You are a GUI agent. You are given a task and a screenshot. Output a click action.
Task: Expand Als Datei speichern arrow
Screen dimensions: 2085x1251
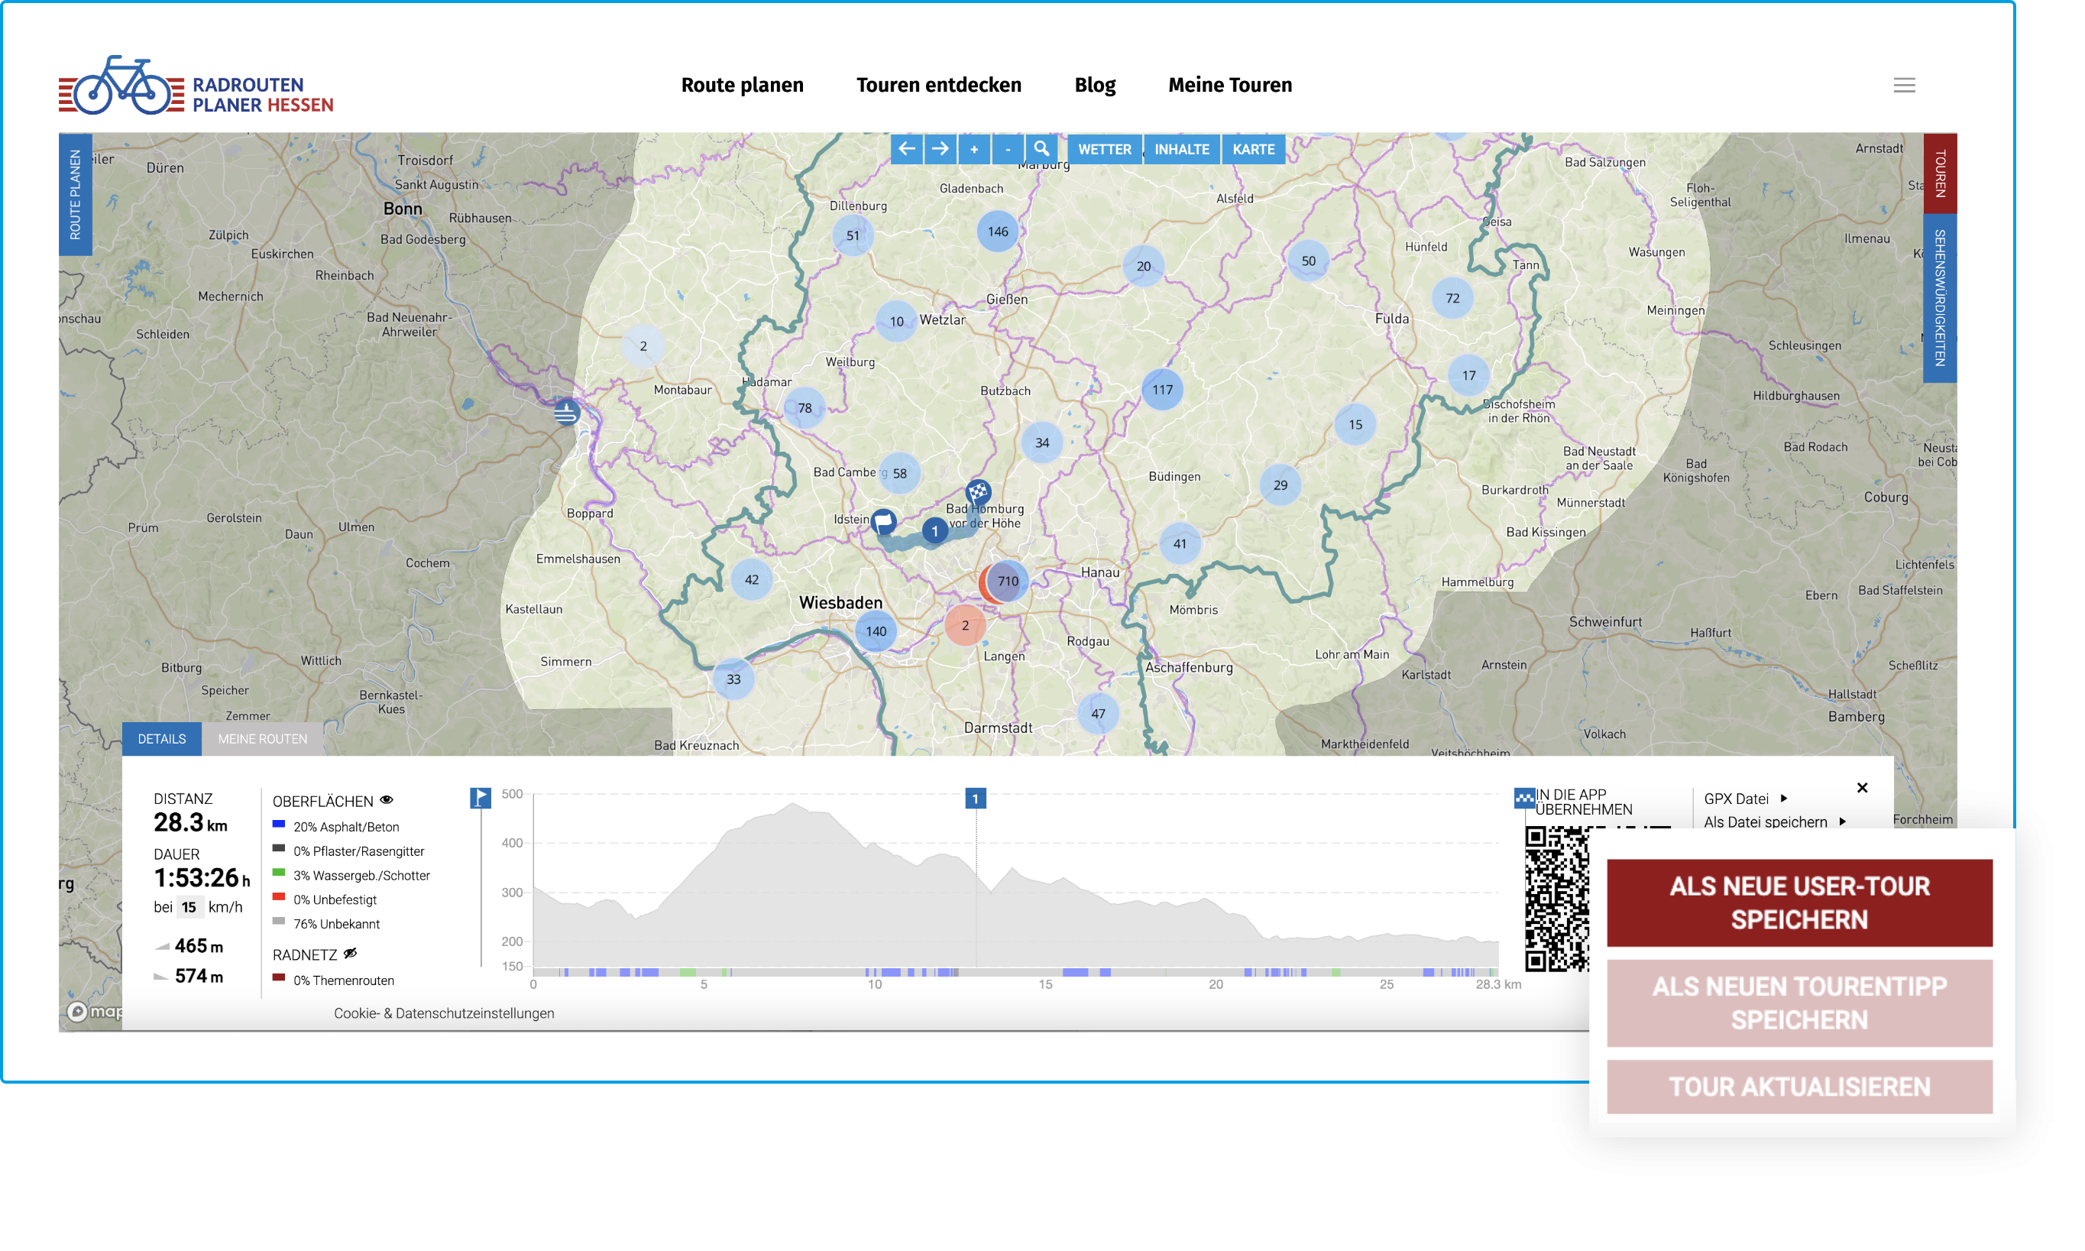(1842, 821)
